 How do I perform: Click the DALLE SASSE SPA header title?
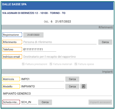(14, 4)
